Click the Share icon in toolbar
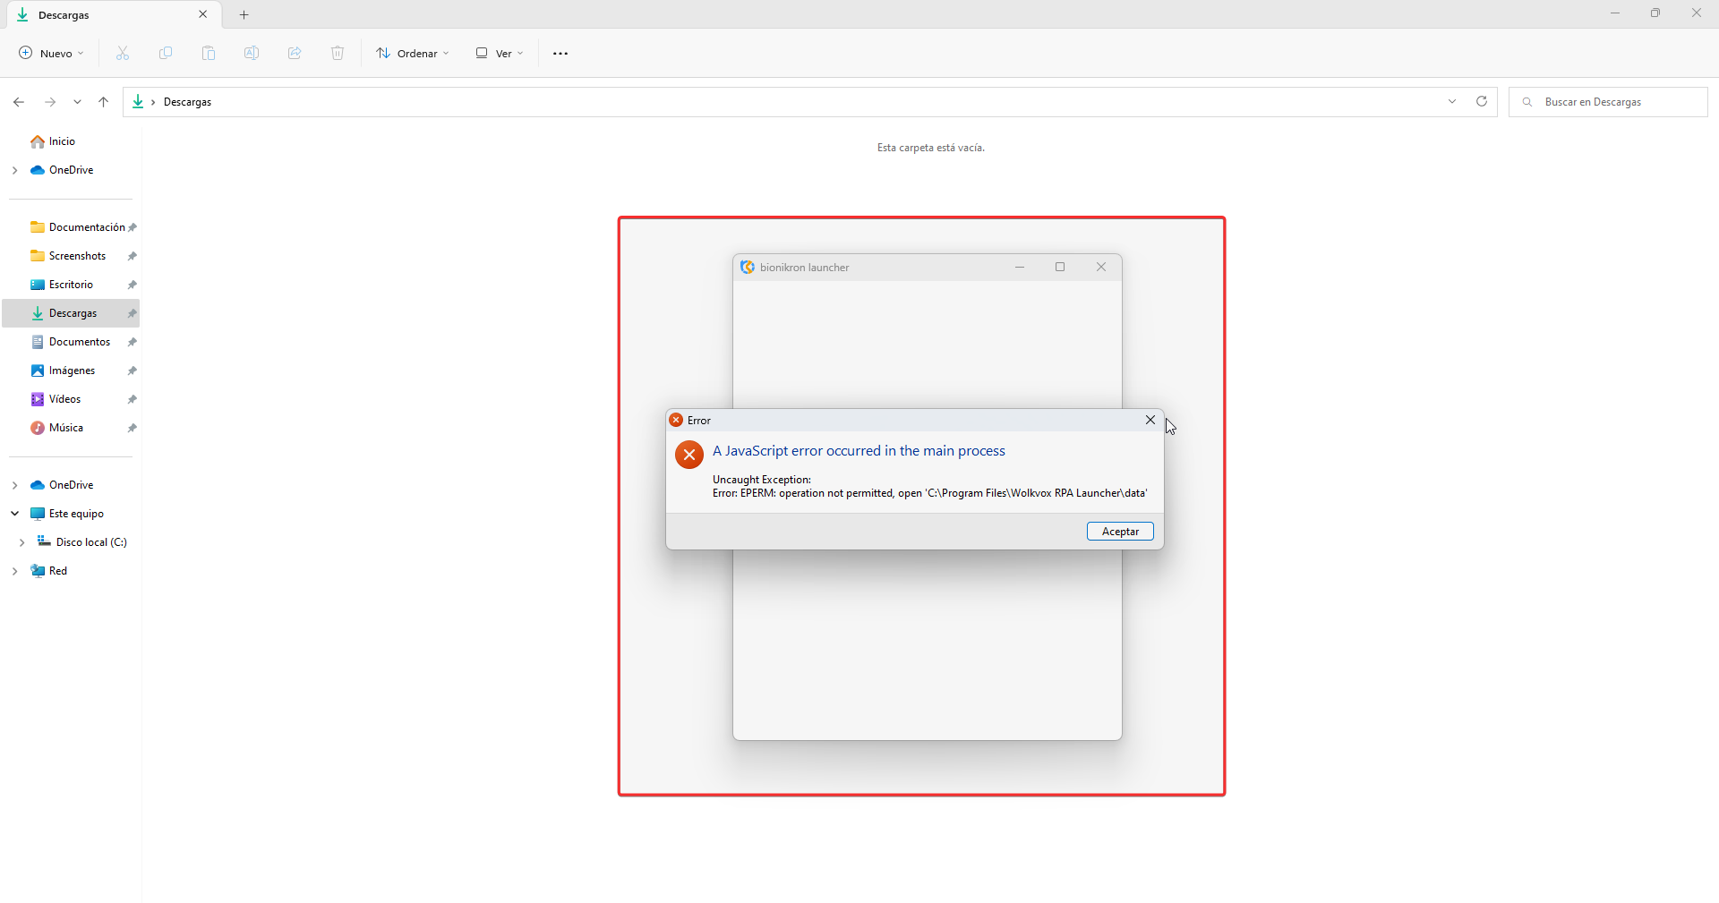 [x=295, y=54]
